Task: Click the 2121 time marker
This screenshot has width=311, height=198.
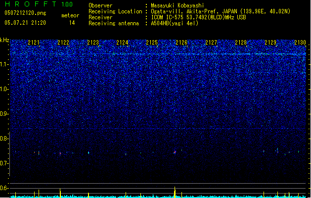Action: click(34, 43)
